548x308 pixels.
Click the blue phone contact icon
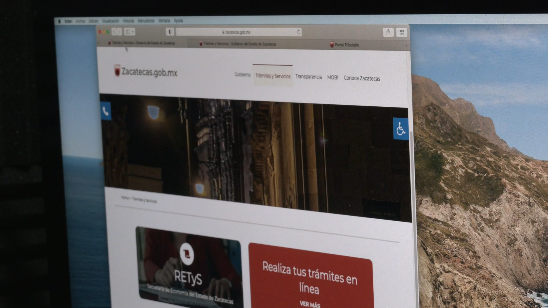pos(106,111)
